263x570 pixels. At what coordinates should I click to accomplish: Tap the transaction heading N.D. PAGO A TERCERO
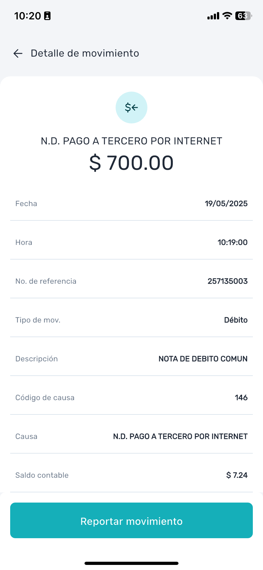pyautogui.click(x=131, y=141)
